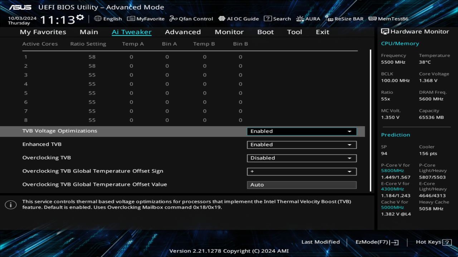Disable TVB Voltage Optimizations
The height and width of the screenshot is (257, 458).
coord(301,131)
